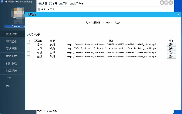The image size is (182, 114).
Task: Click the circular refresh icon in the toolbar
Action: [x=50, y=4]
